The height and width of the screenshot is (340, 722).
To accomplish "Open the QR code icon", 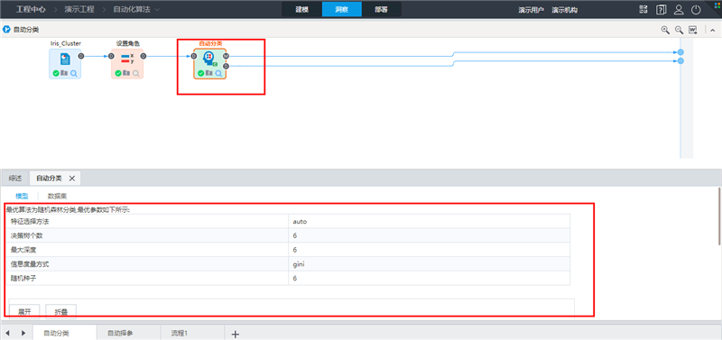I will 643,10.
